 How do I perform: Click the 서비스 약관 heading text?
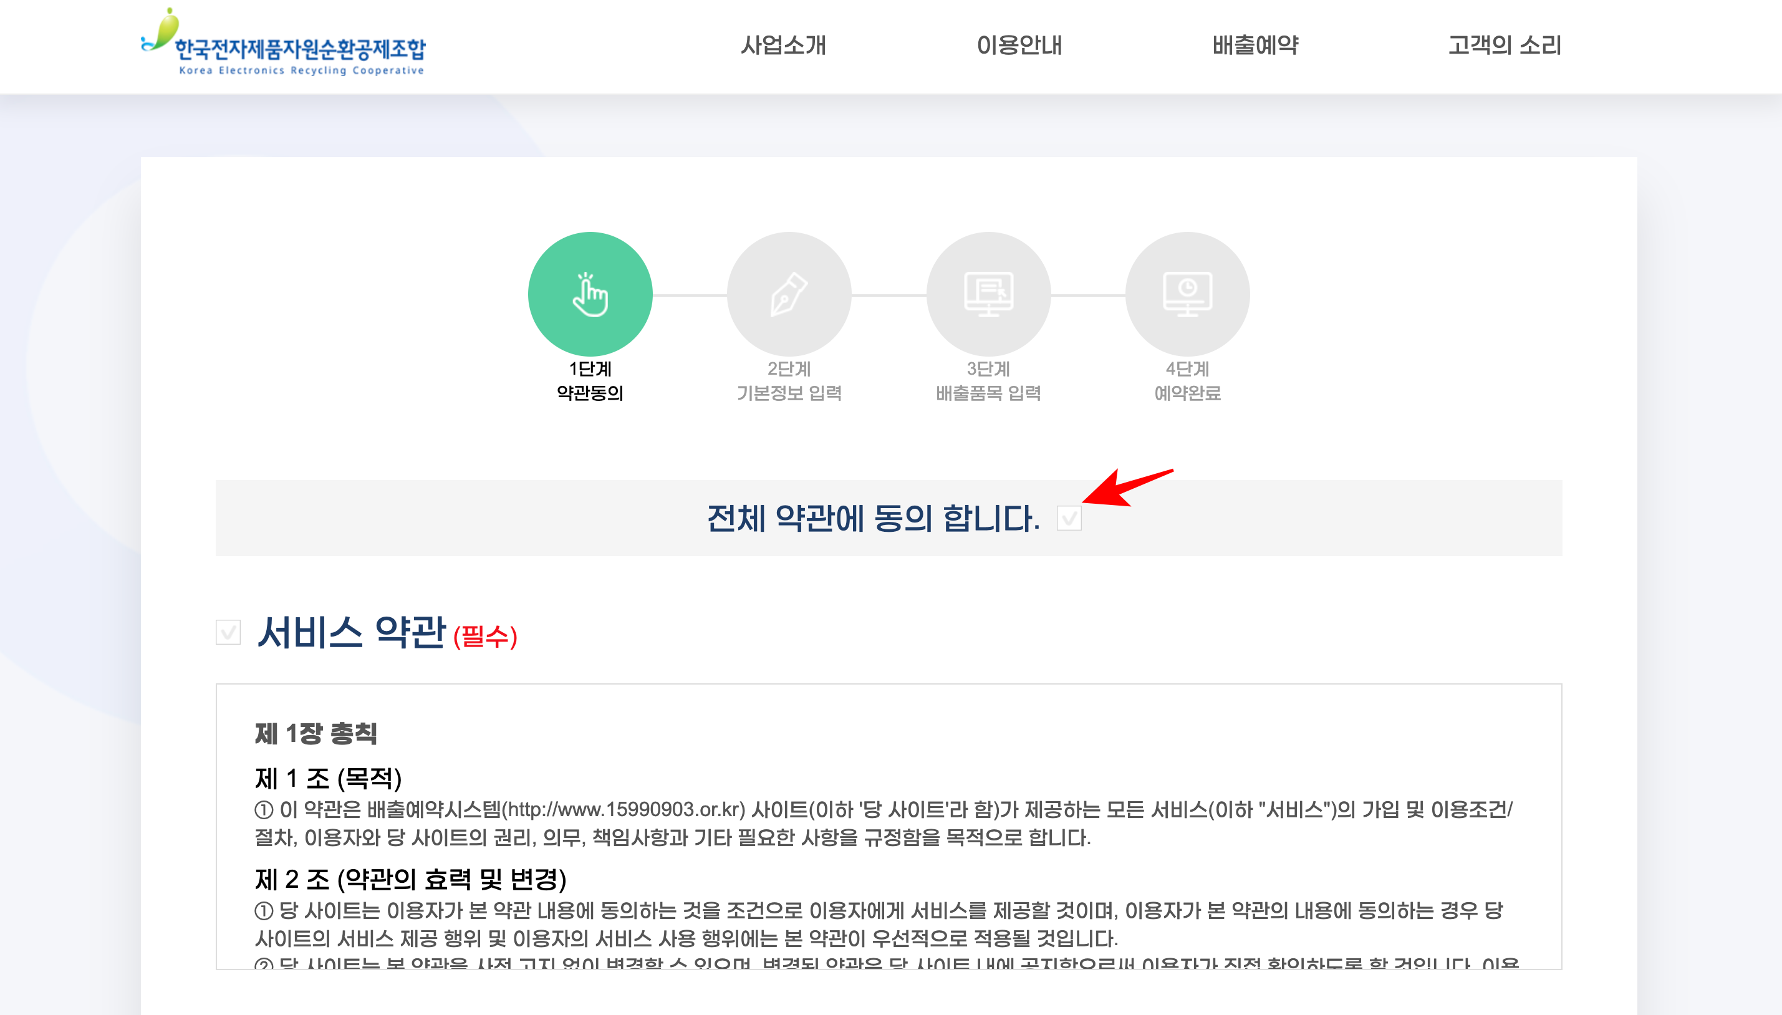tap(352, 632)
